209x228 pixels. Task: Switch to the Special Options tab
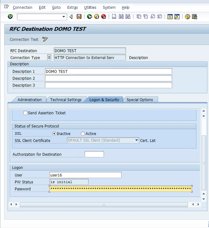tap(140, 100)
